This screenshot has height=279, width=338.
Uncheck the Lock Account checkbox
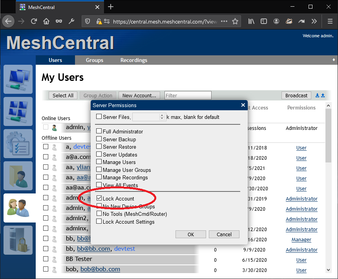[99, 198]
